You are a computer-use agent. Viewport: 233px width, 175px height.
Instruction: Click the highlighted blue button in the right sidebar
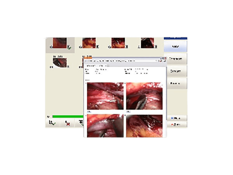pyautogui.click(x=175, y=46)
